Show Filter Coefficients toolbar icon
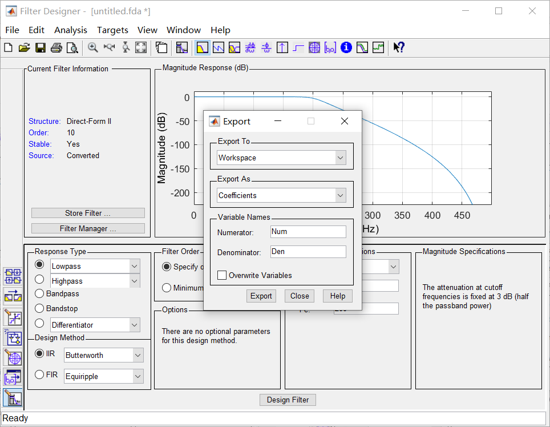The width and height of the screenshot is (550, 427). [330, 47]
